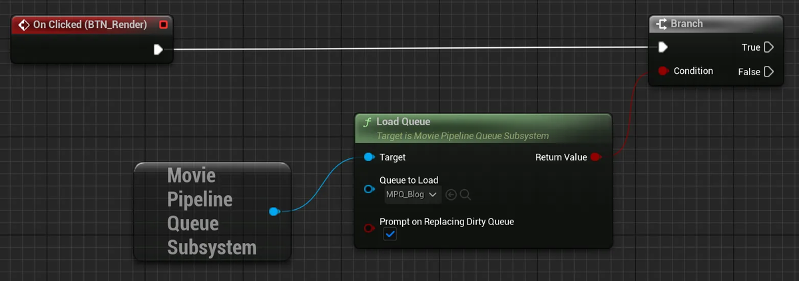799x281 pixels.
Task: Click the On Clicked event execution output pin
Action: pyautogui.click(x=158, y=49)
